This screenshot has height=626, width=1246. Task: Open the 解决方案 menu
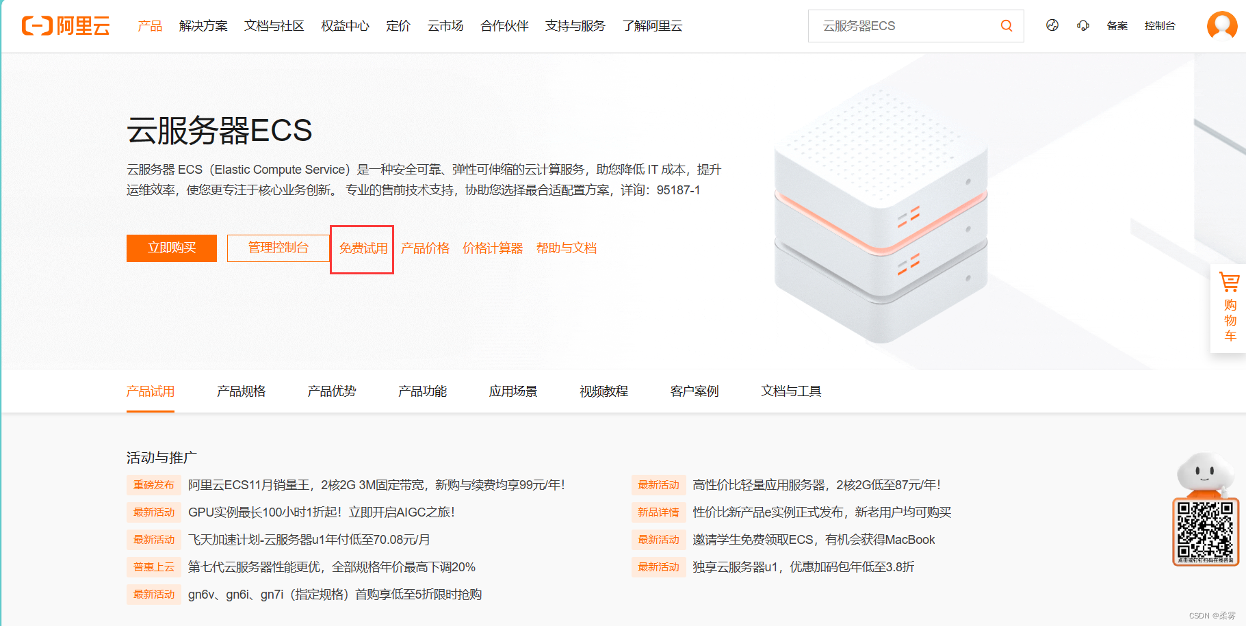click(203, 26)
